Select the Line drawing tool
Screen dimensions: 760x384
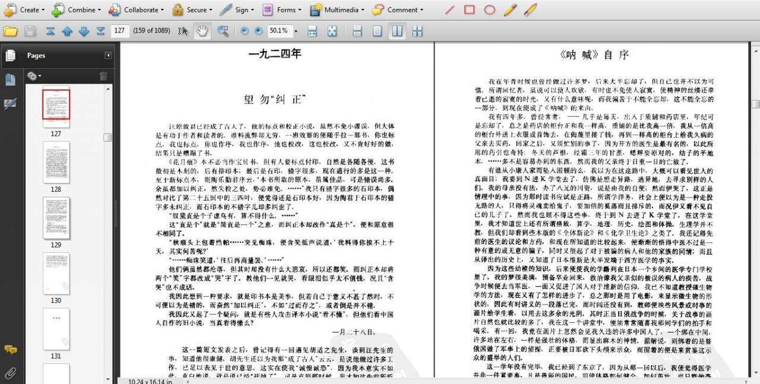(450, 9)
